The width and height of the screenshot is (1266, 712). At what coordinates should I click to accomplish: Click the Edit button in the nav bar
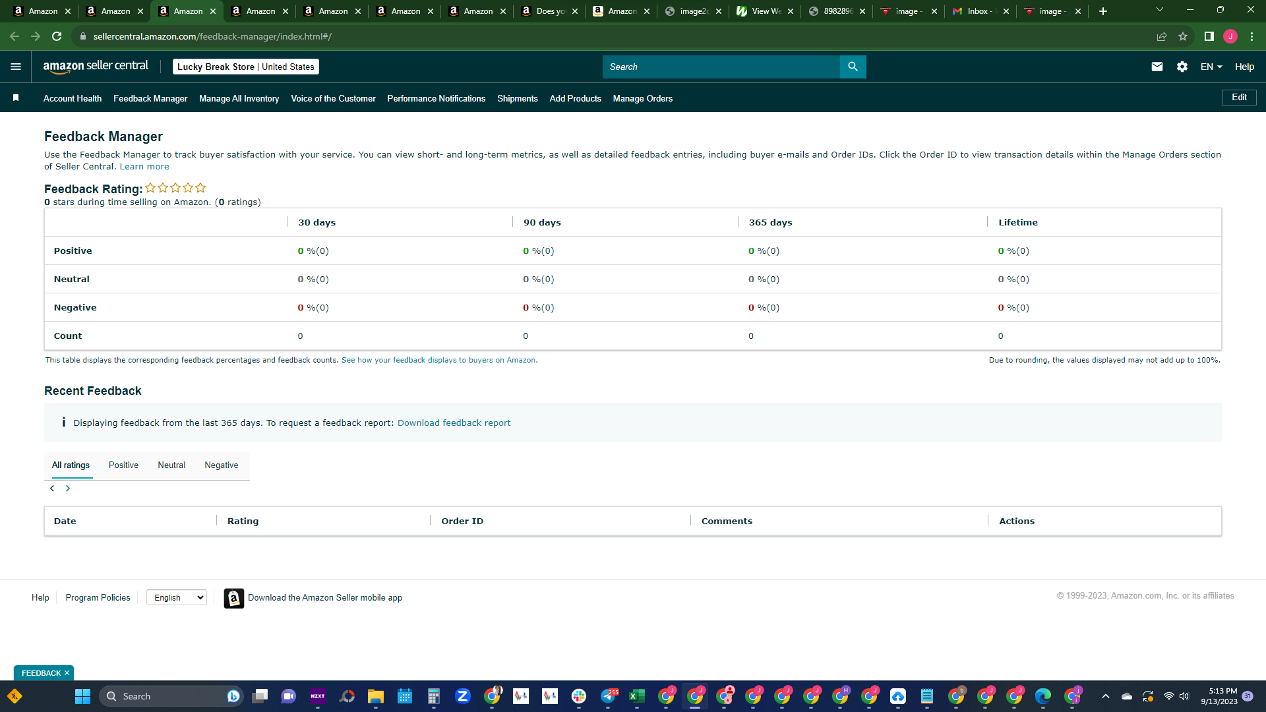click(1239, 98)
